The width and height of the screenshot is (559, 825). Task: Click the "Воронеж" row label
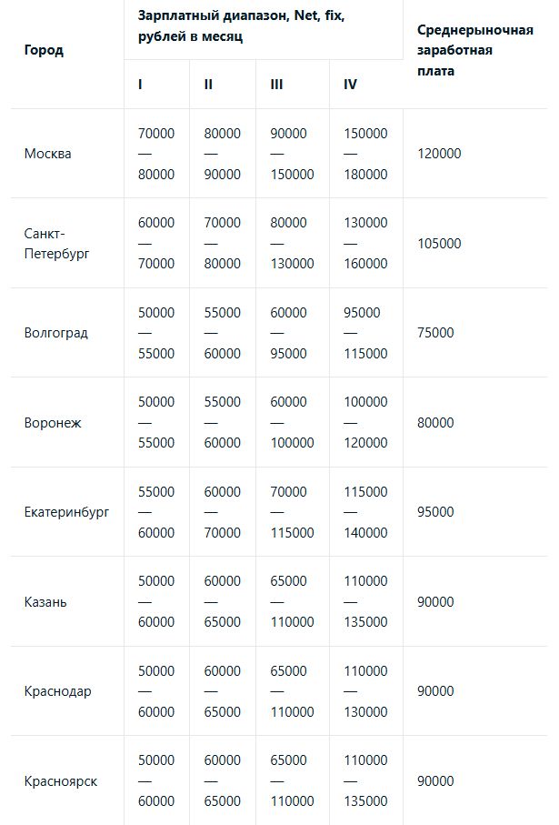pyautogui.click(x=53, y=423)
